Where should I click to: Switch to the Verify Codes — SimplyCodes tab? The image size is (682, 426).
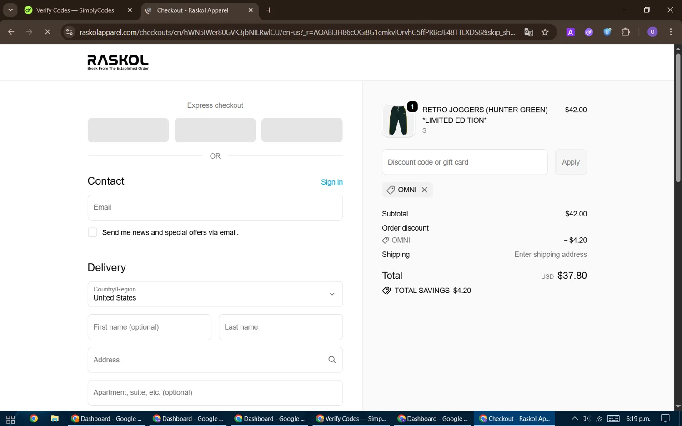point(75,10)
